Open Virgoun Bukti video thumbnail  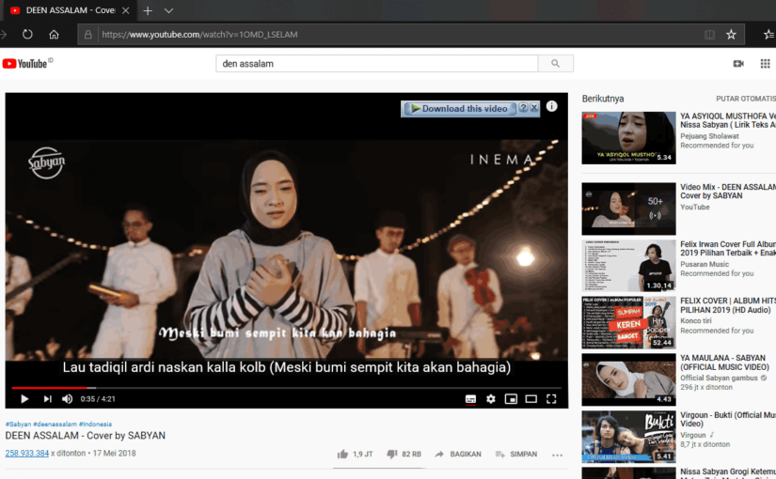click(628, 437)
